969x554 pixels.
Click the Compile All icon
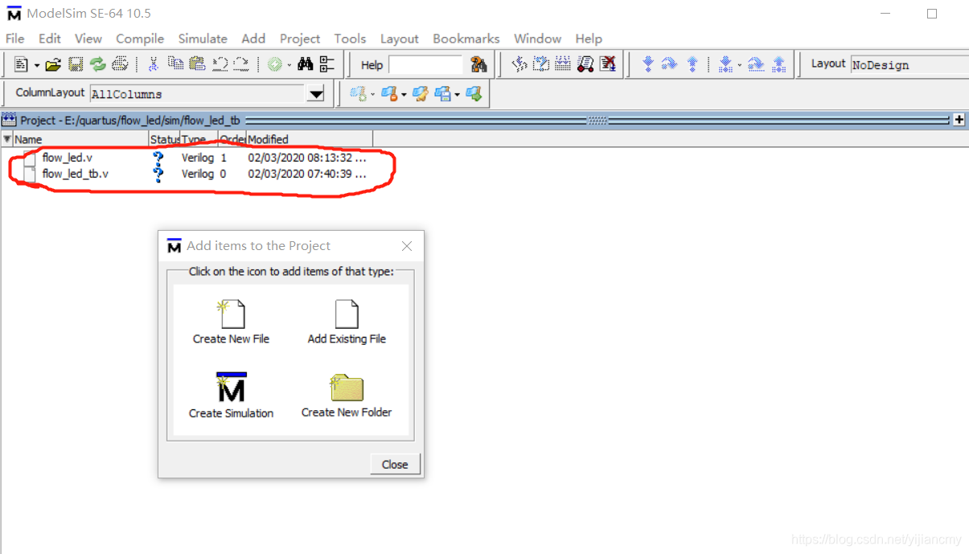[x=563, y=64]
